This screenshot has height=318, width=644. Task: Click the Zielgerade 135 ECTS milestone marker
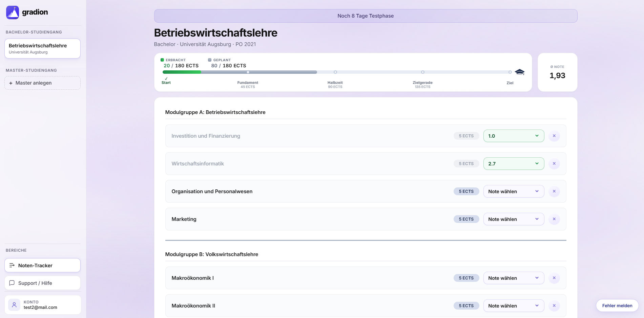click(422, 72)
